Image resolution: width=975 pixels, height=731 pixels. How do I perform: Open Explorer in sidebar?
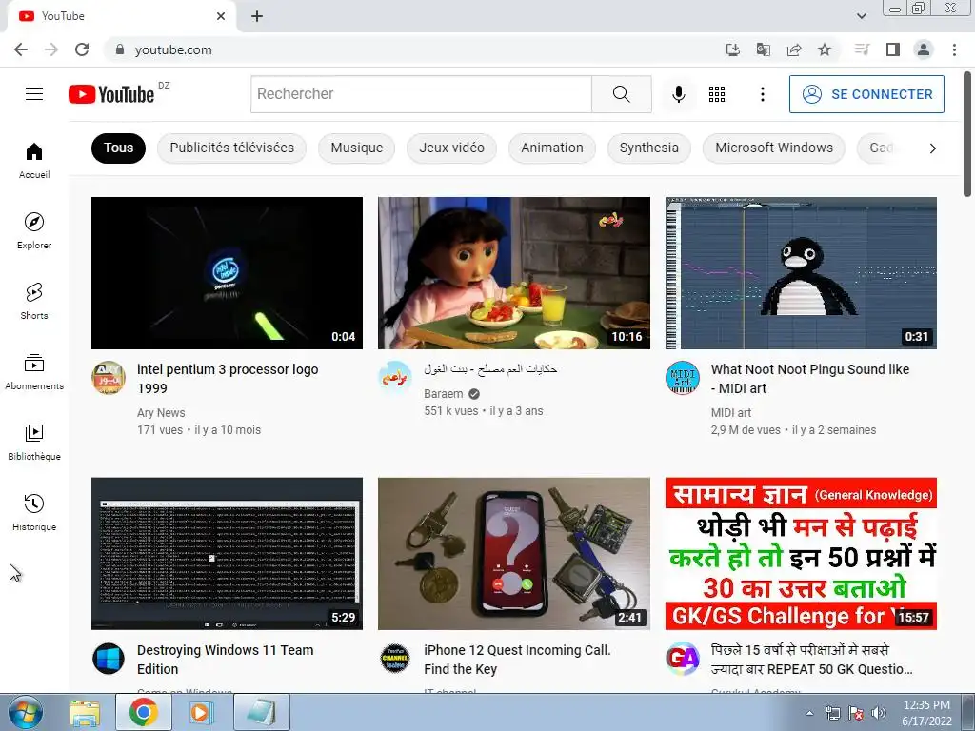point(34,231)
